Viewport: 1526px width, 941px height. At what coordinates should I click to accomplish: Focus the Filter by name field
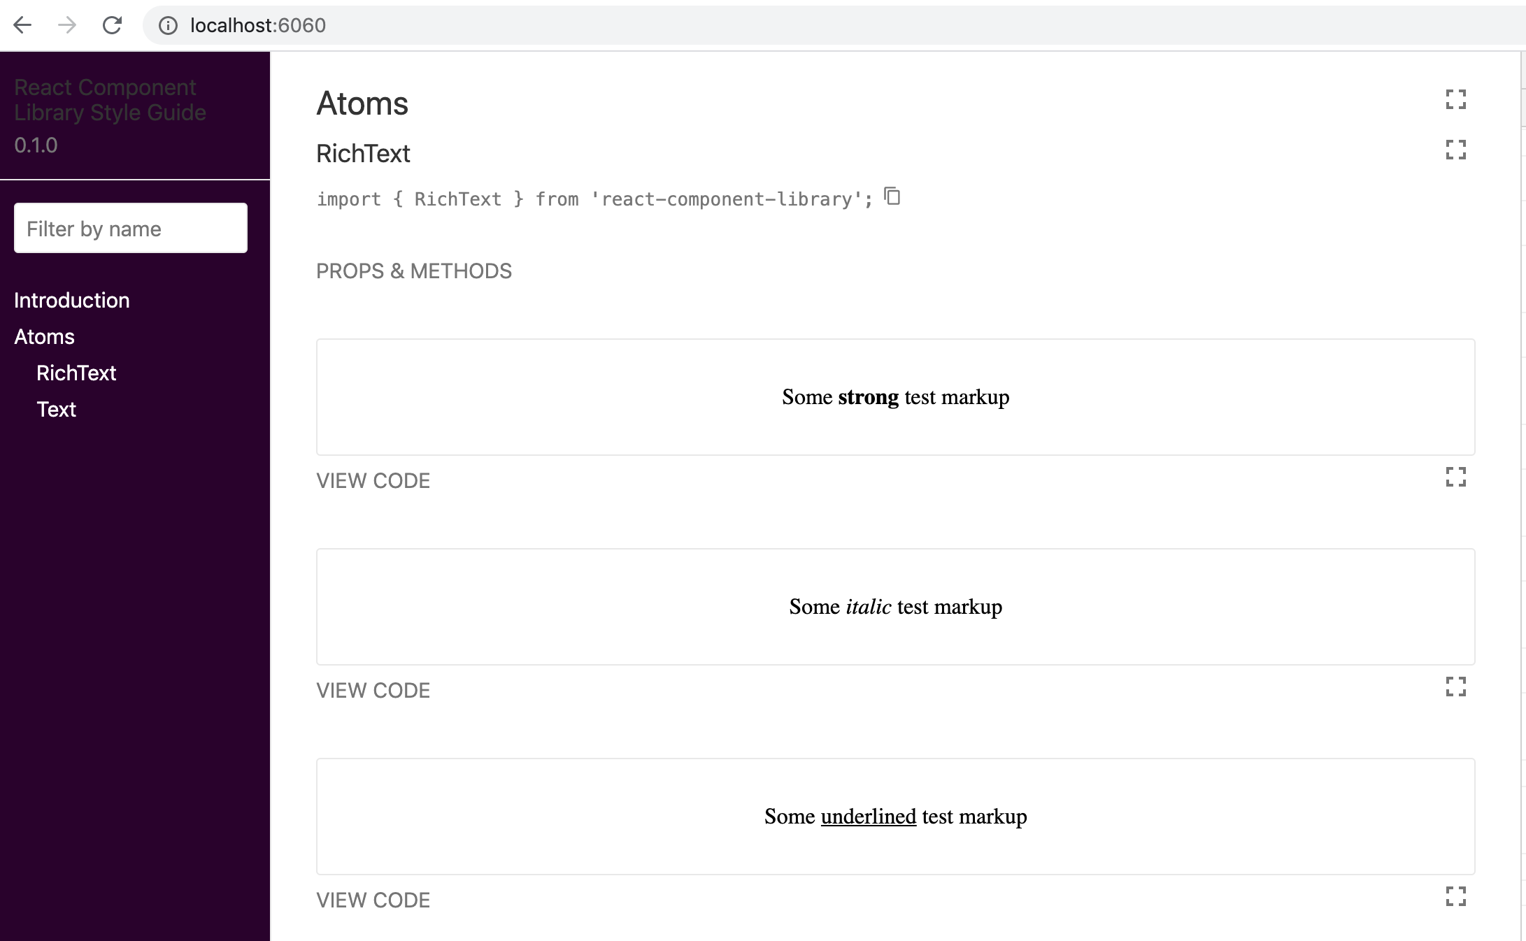click(131, 228)
